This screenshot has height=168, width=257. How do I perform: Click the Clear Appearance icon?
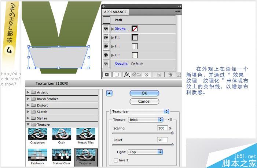[146, 75]
